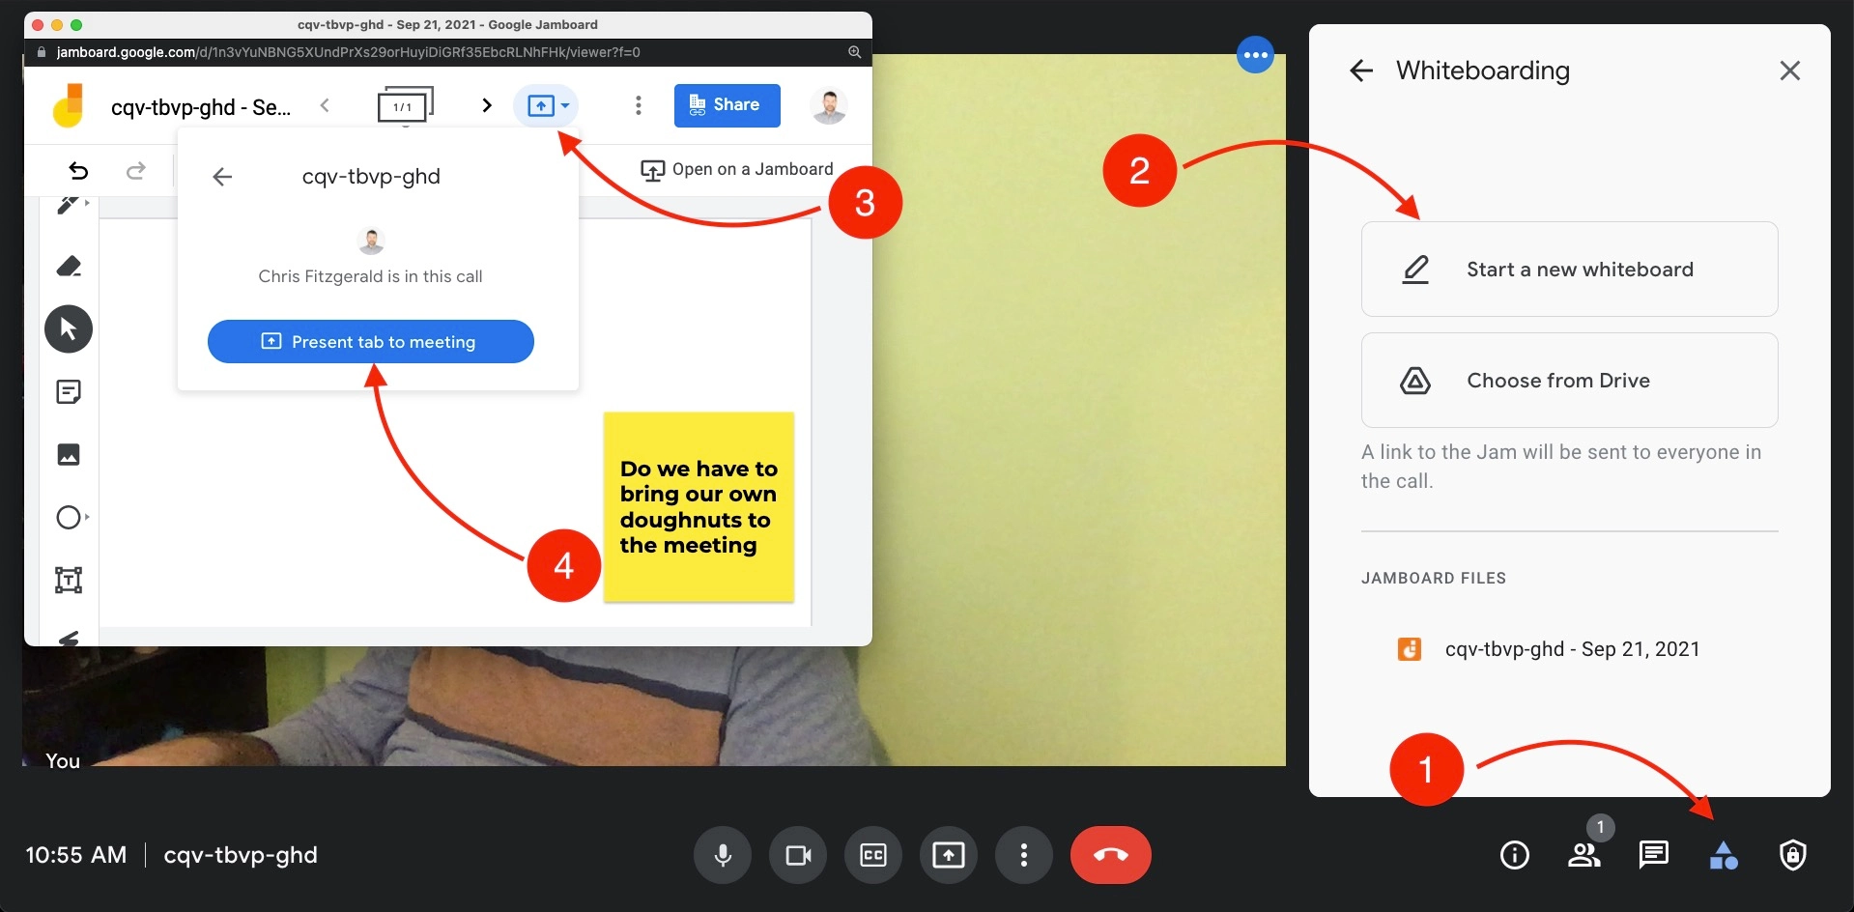
Task: Click the 10:55 AM clock text
Action: coord(76,855)
